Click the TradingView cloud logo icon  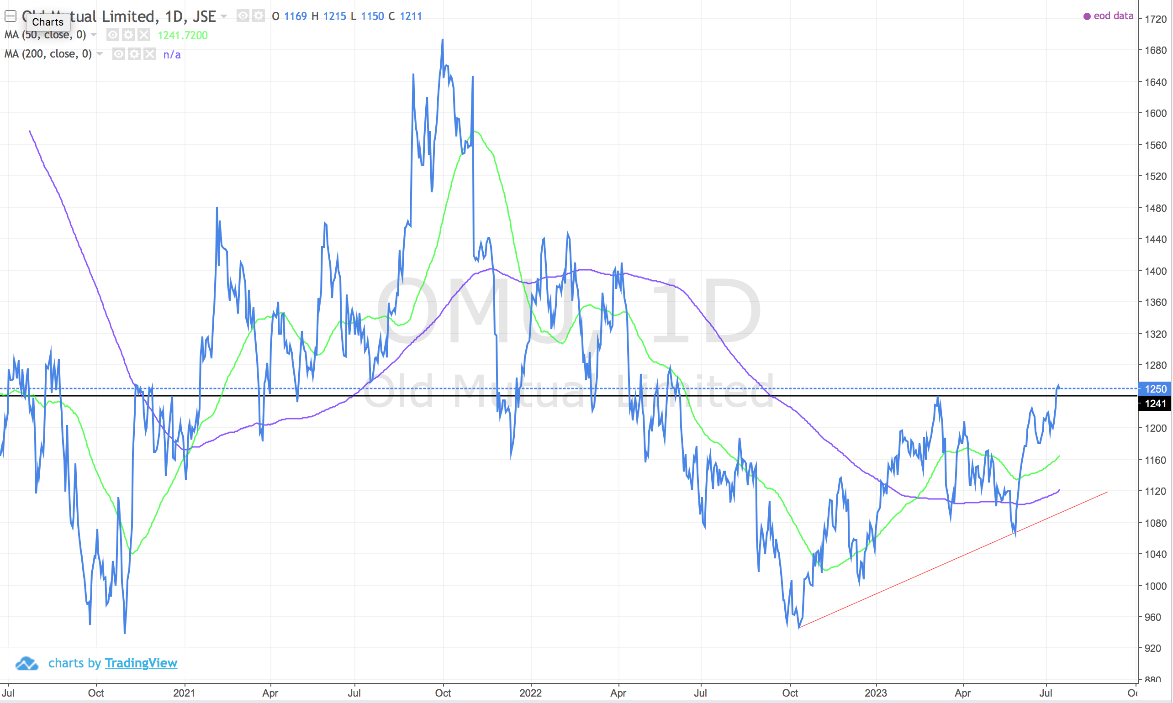point(26,663)
